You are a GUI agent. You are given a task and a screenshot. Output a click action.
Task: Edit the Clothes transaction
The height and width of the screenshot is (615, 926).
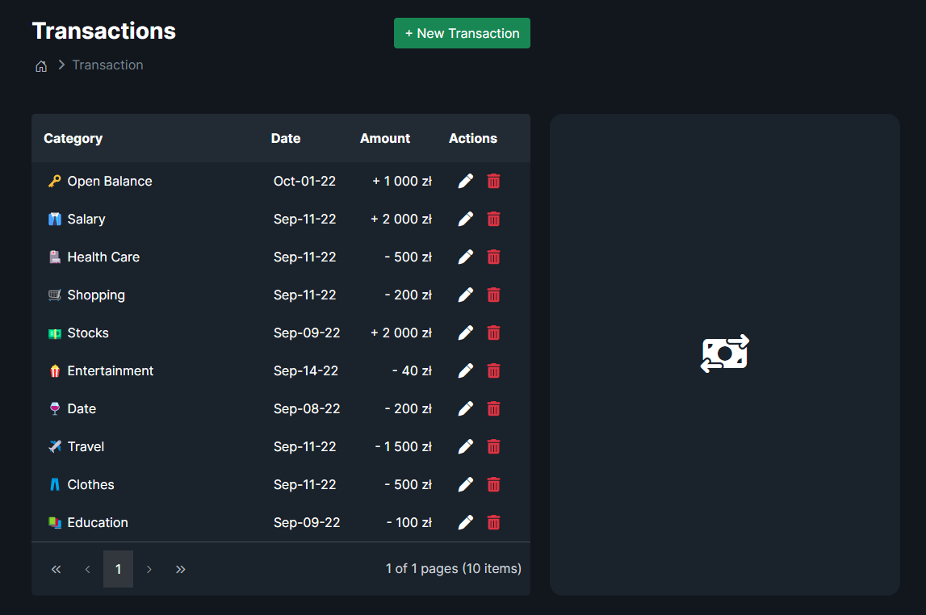(465, 484)
